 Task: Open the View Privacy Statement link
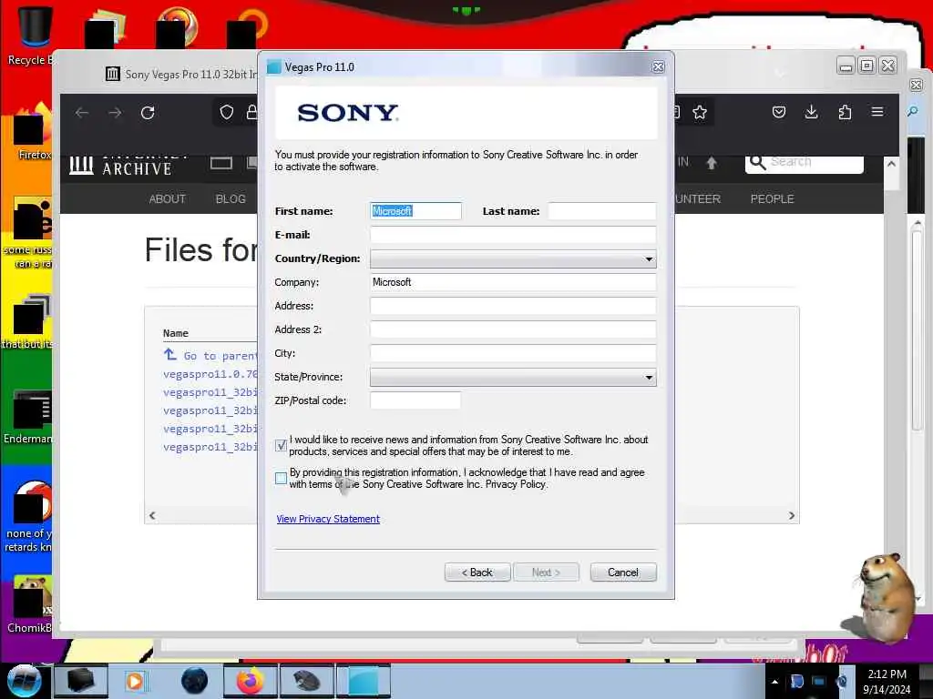pos(328,519)
